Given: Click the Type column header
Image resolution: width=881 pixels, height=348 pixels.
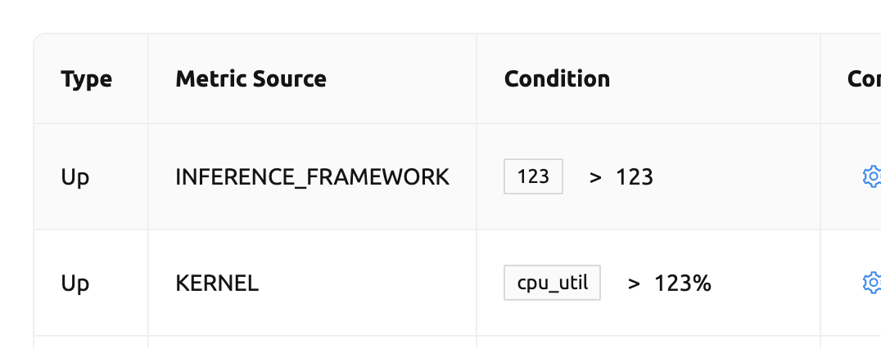Looking at the screenshot, I should coord(87,79).
